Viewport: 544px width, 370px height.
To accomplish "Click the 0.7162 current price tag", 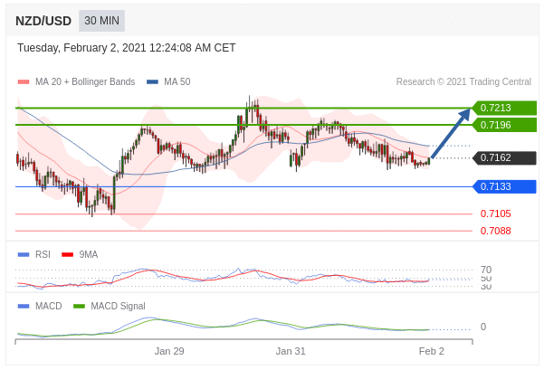I will point(505,157).
